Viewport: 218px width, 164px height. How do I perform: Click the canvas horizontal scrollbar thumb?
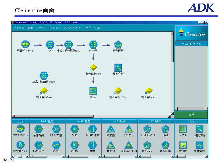54,116
